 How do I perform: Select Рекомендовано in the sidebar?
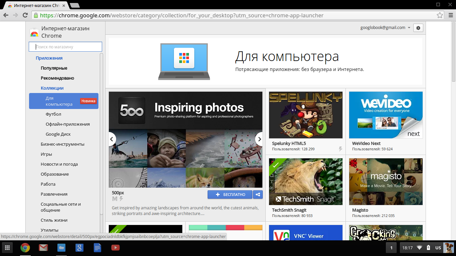pos(57,78)
